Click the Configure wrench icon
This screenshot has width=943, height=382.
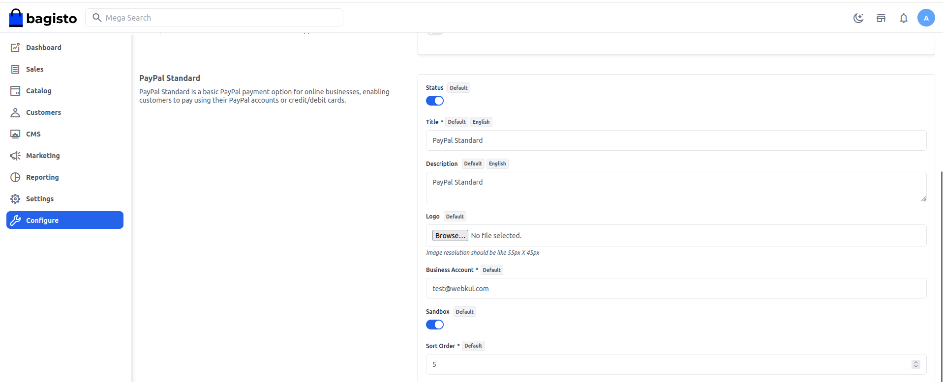tap(15, 220)
